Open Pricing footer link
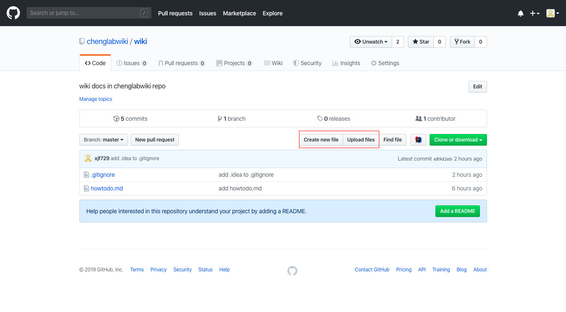The width and height of the screenshot is (566, 312). [404, 270]
